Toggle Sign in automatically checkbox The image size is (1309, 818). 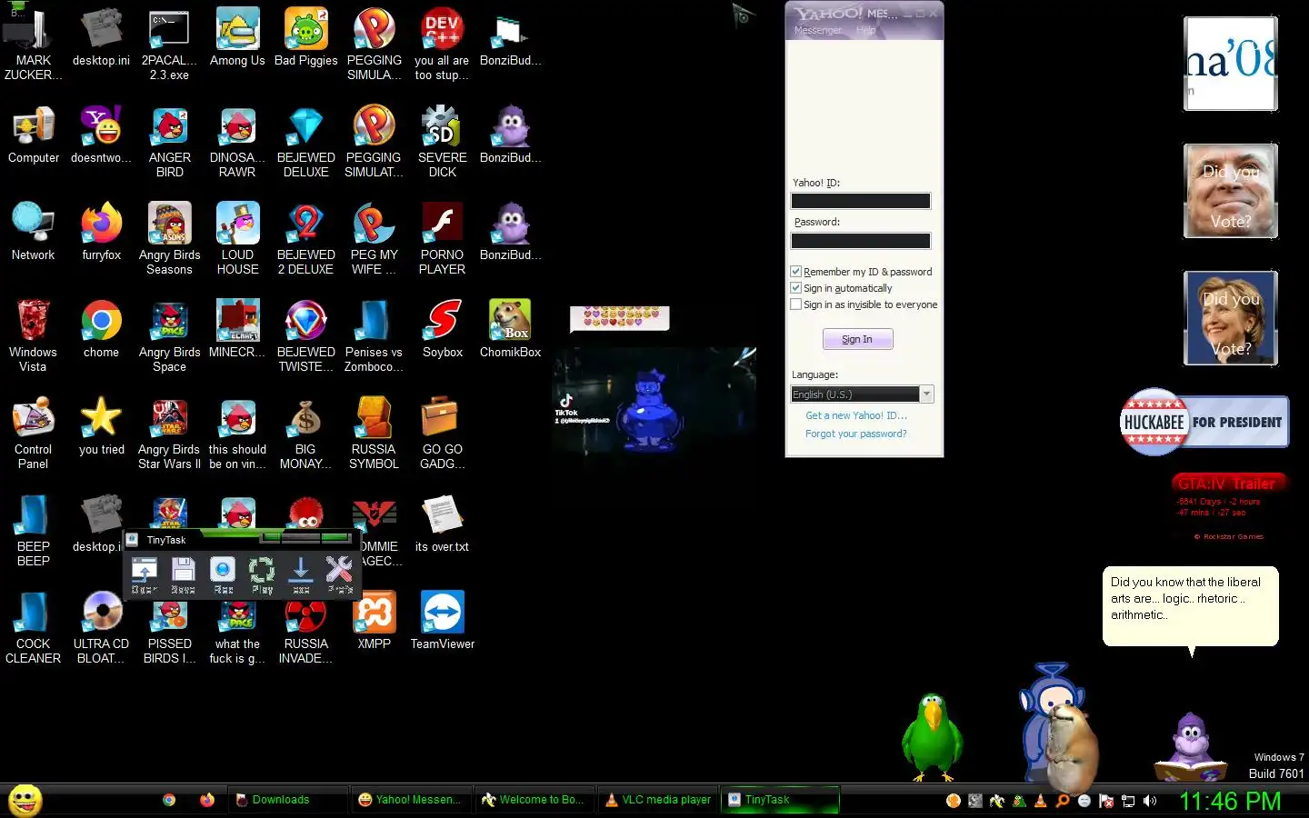coord(796,288)
